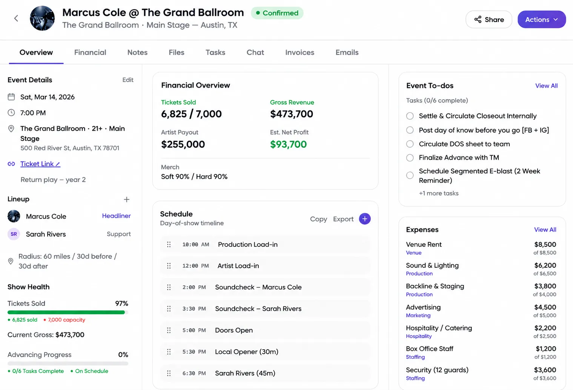This screenshot has height=390, width=573.
Task: Open the Marcus Cole event avatar image
Action: coord(42,18)
